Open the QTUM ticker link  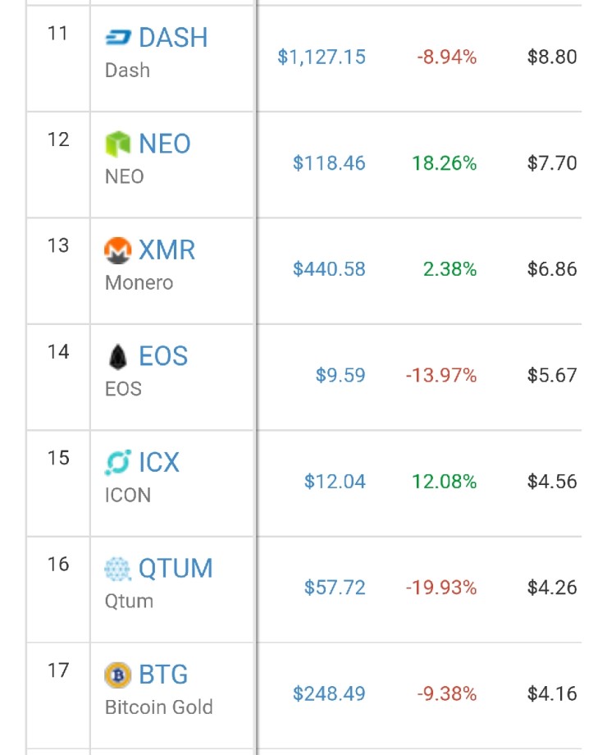(176, 568)
